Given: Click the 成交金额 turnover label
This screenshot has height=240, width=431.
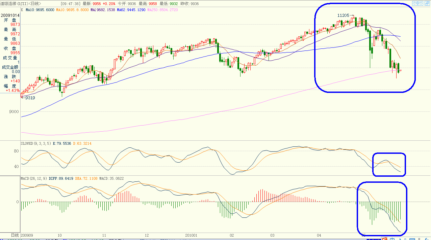Looking at the screenshot, I should [x=10, y=67].
